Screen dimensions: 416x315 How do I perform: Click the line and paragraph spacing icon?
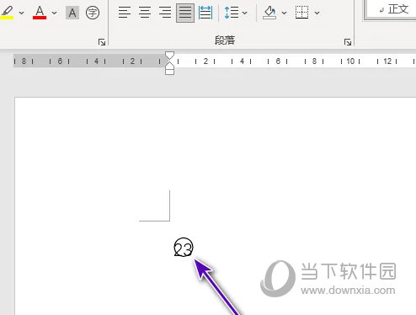click(x=232, y=13)
